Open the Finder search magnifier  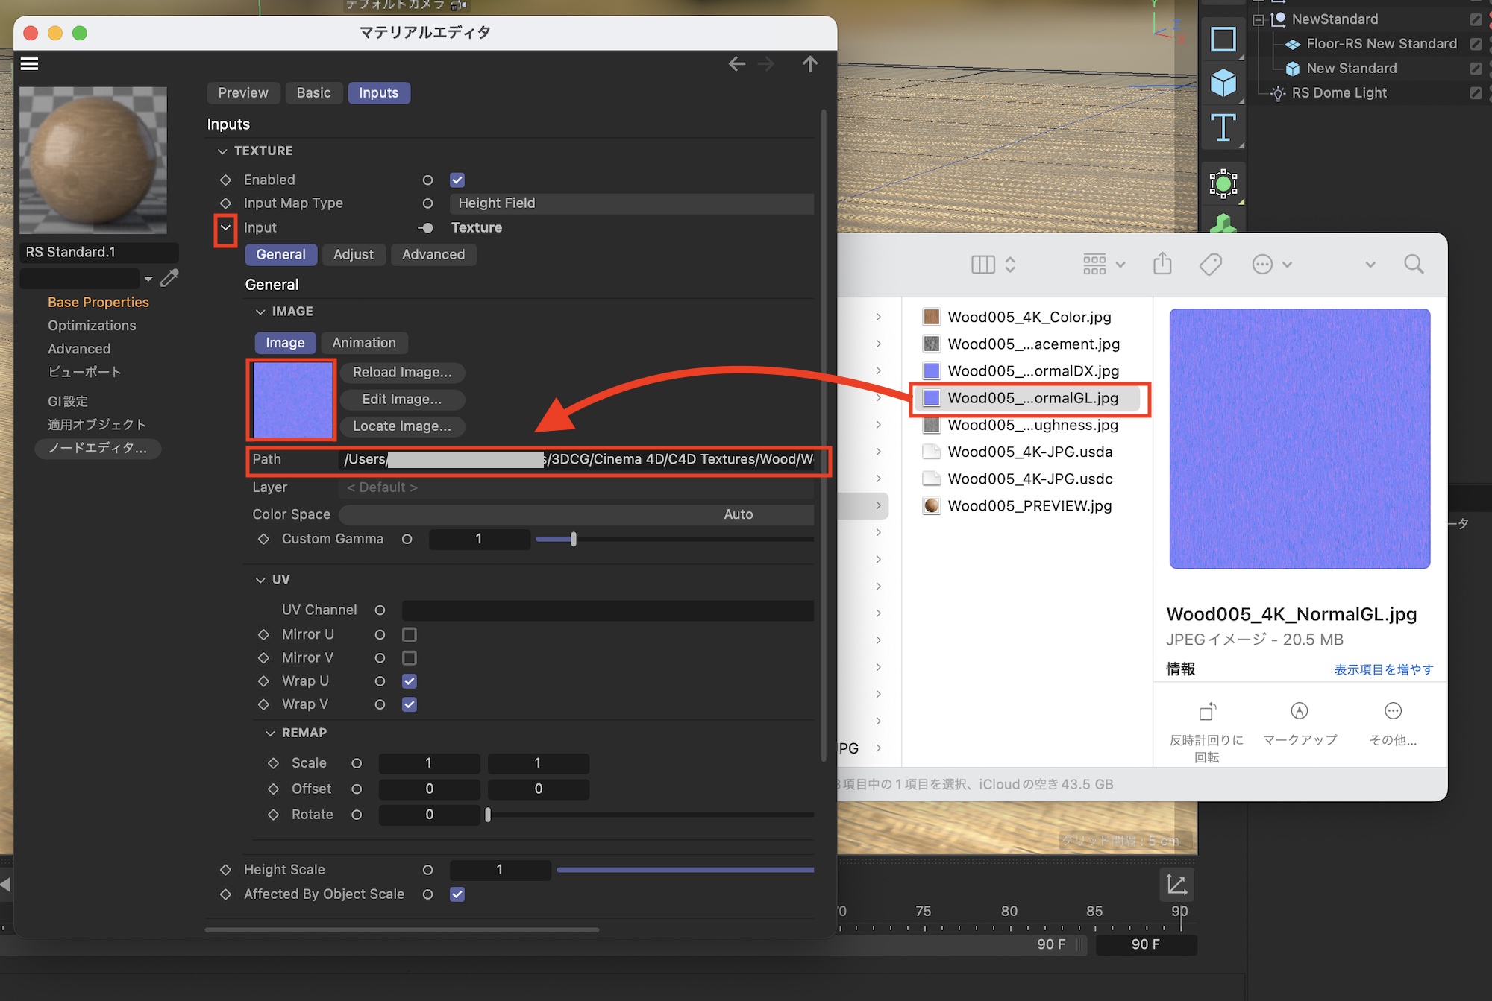click(x=1413, y=264)
